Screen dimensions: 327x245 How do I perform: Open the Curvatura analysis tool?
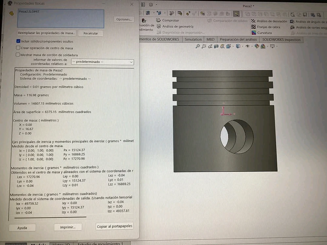[254, 33]
